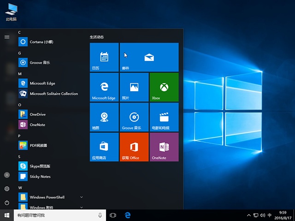Show hidden system tray icons

tap(249, 215)
